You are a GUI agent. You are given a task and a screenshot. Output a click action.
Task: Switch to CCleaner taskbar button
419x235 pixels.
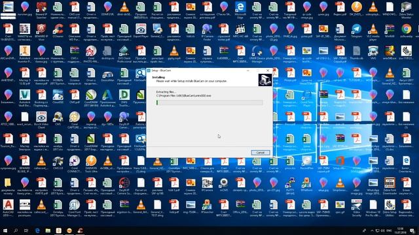coord(80,230)
